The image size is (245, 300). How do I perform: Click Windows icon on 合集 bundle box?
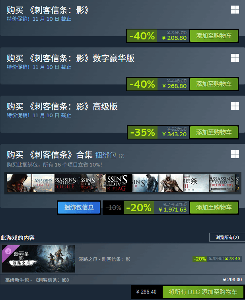pos(235,154)
